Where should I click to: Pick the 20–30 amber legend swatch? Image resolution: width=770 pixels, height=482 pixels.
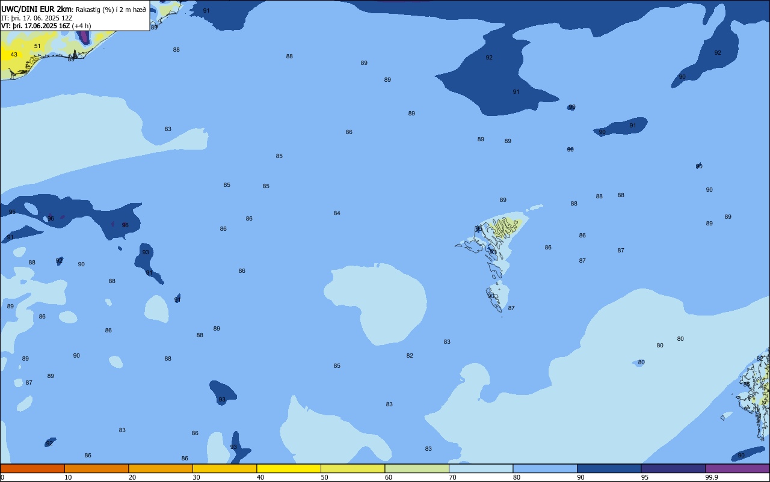[x=161, y=468]
